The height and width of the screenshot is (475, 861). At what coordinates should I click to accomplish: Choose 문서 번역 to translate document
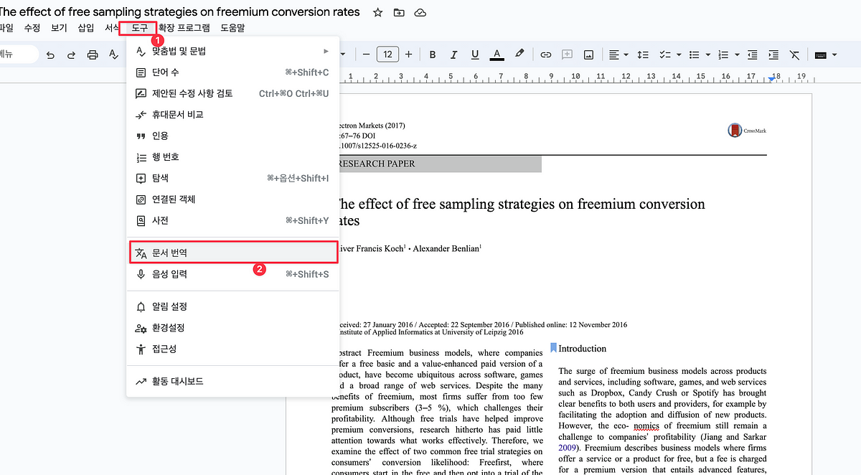(231, 253)
